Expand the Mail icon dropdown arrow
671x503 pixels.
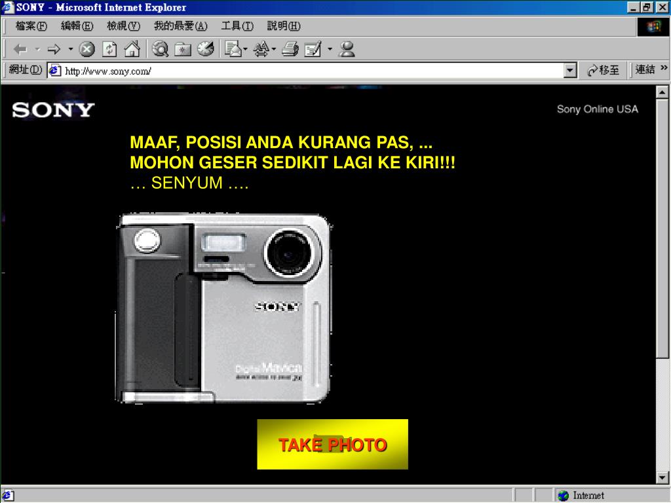click(x=245, y=49)
